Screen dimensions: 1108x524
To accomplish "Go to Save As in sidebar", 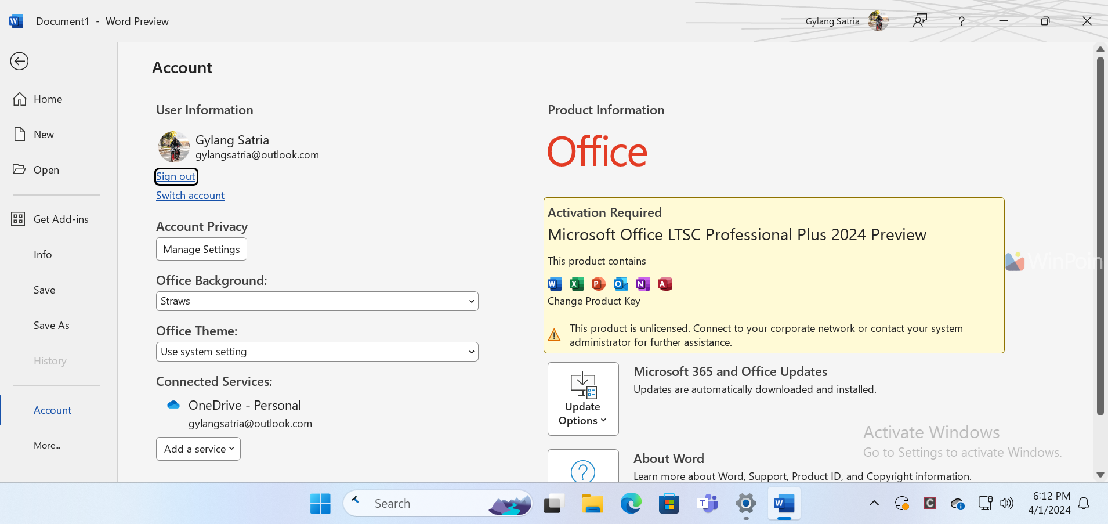I will (x=51, y=326).
